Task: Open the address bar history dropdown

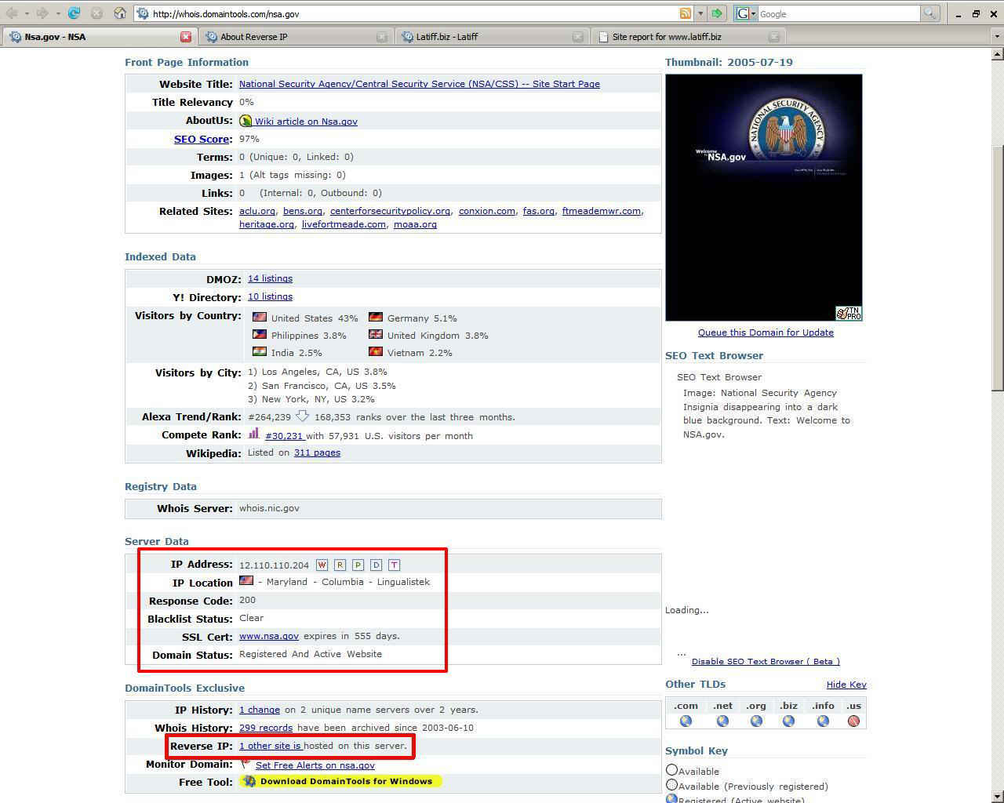Action: 700,13
